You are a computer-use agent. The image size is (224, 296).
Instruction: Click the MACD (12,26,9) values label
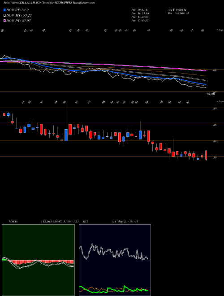60,222
